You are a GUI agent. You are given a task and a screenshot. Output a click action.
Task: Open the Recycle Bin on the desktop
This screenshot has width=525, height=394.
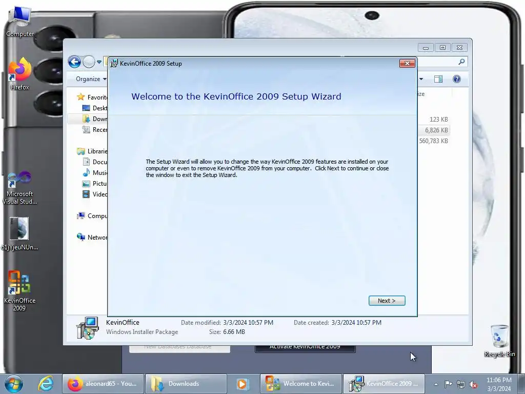click(x=499, y=341)
